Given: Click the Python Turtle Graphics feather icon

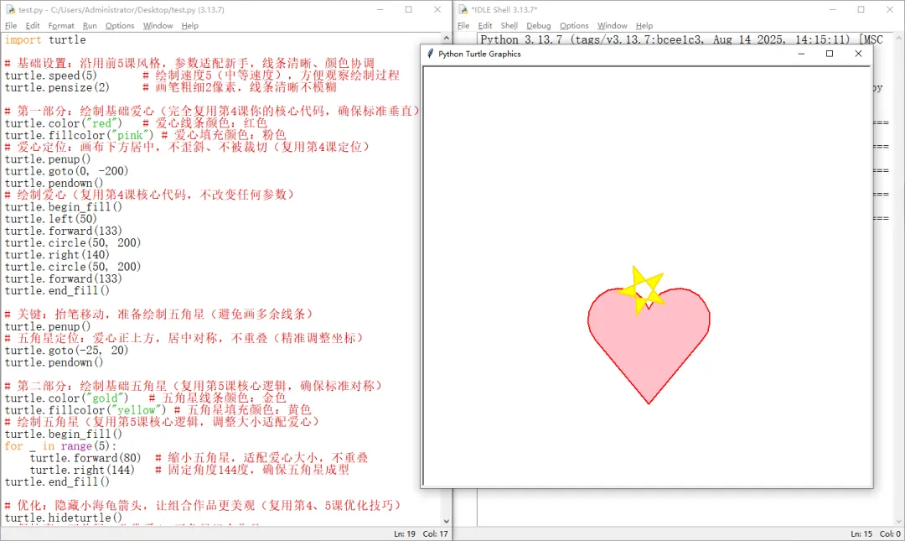Looking at the screenshot, I should click(x=430, y=54).
